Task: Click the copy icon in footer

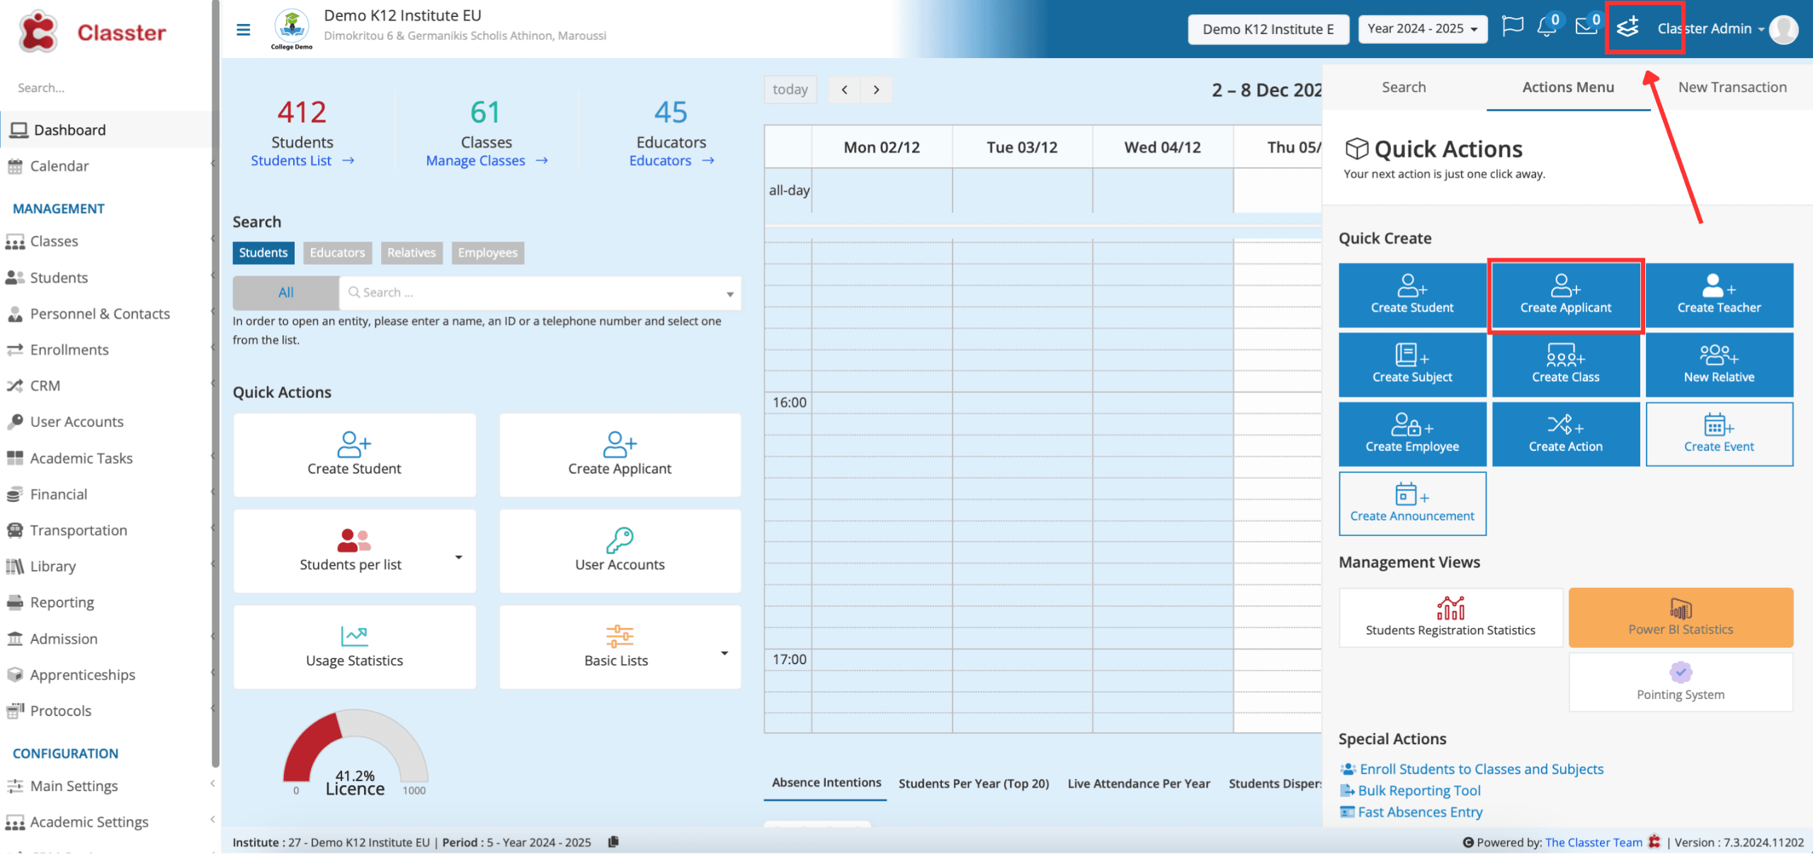Action: coord(613,841)
